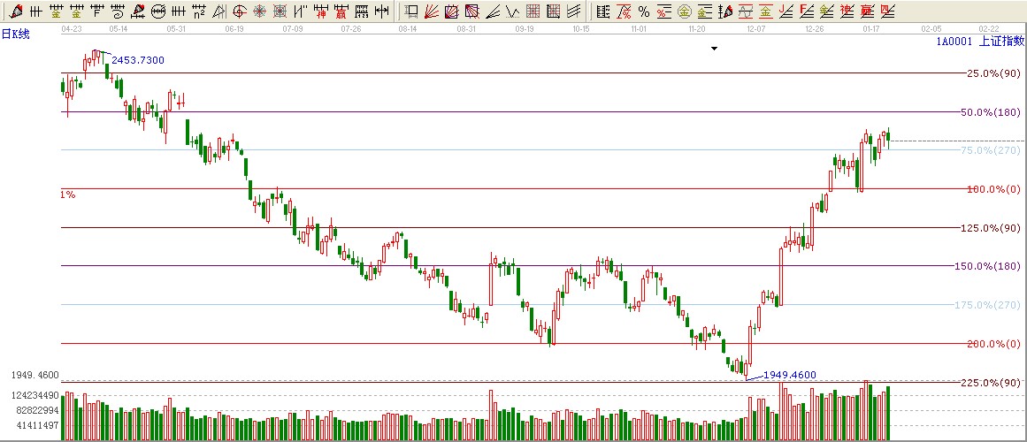
Task: Click the n² squared-interval line tool
Action: point(199,11)
